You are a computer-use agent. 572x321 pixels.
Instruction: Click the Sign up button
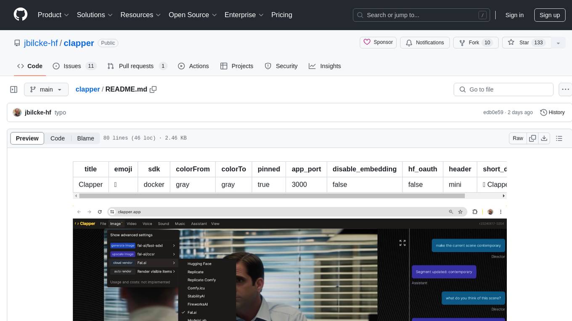[x=550, y=15]
